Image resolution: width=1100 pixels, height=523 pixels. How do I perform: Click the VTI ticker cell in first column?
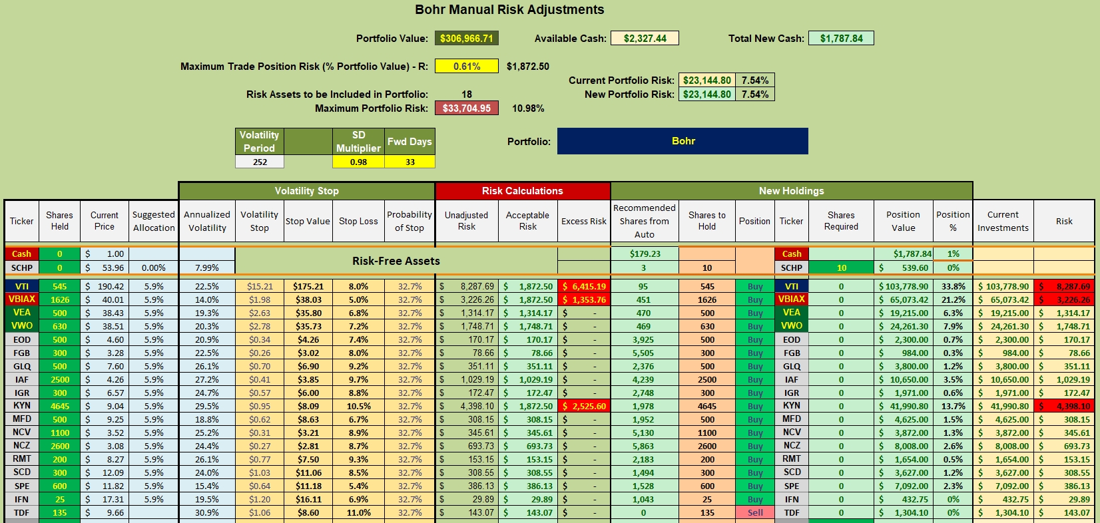tap(22, 286)
